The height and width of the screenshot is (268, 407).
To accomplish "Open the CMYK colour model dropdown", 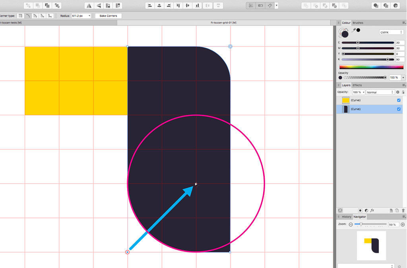I will click(x=391, y=32).
